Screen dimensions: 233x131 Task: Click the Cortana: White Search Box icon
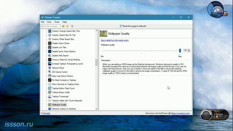point(50,39)
